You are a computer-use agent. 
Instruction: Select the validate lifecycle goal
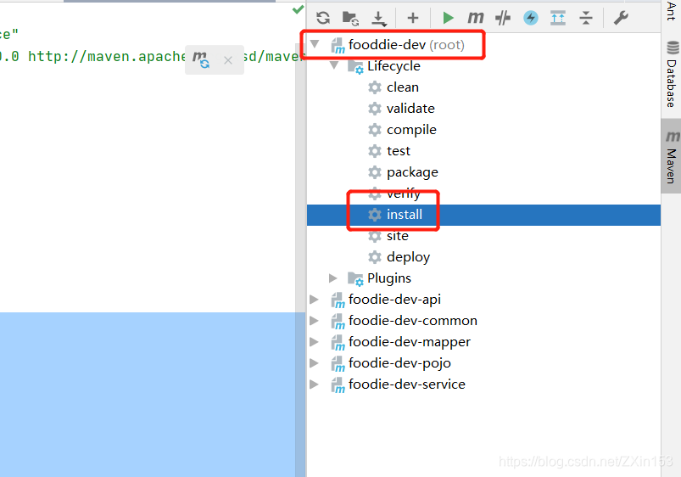pyautogui.click(x=410, y=109)
